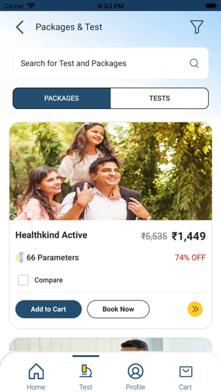Switch to the TESTS tab
Image resolution: width=221 pixels, height=392 pixels.
coord(160,98)
